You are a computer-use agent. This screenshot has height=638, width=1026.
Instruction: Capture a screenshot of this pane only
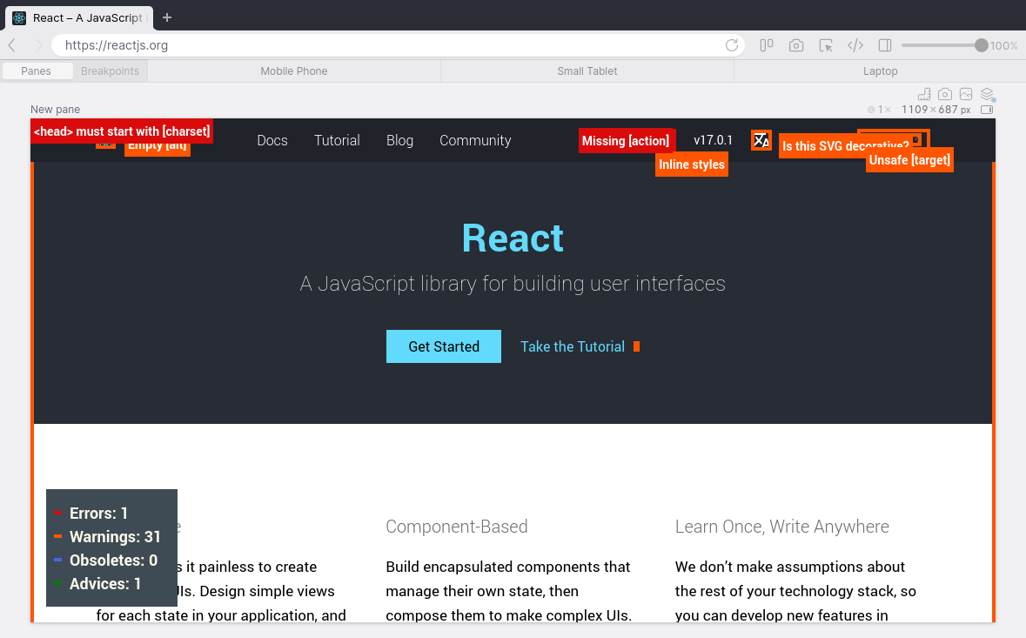pyautogui.click(x=945, y=94)
